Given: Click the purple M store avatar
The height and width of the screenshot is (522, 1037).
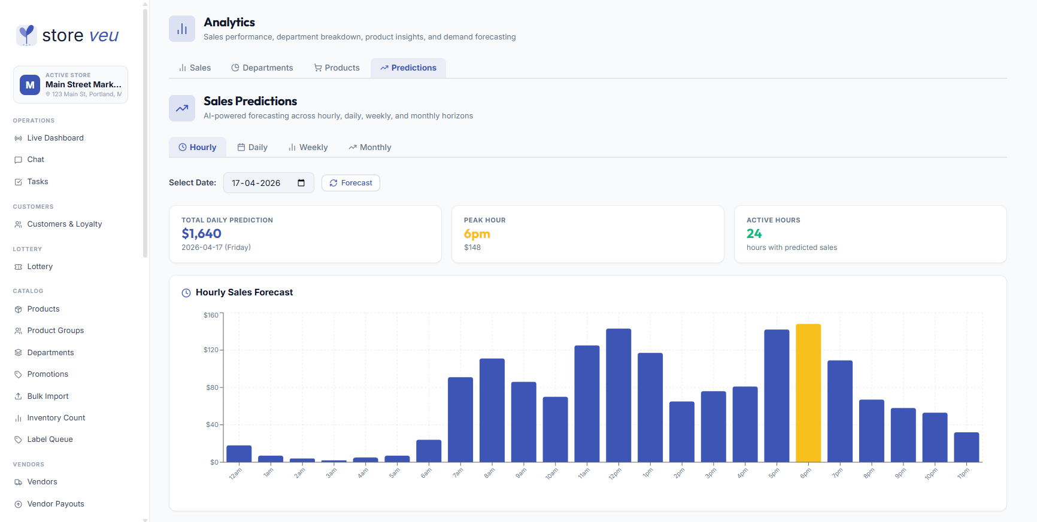Looking at the screenshot, I should pyautogui.click(x=30, y=85).
